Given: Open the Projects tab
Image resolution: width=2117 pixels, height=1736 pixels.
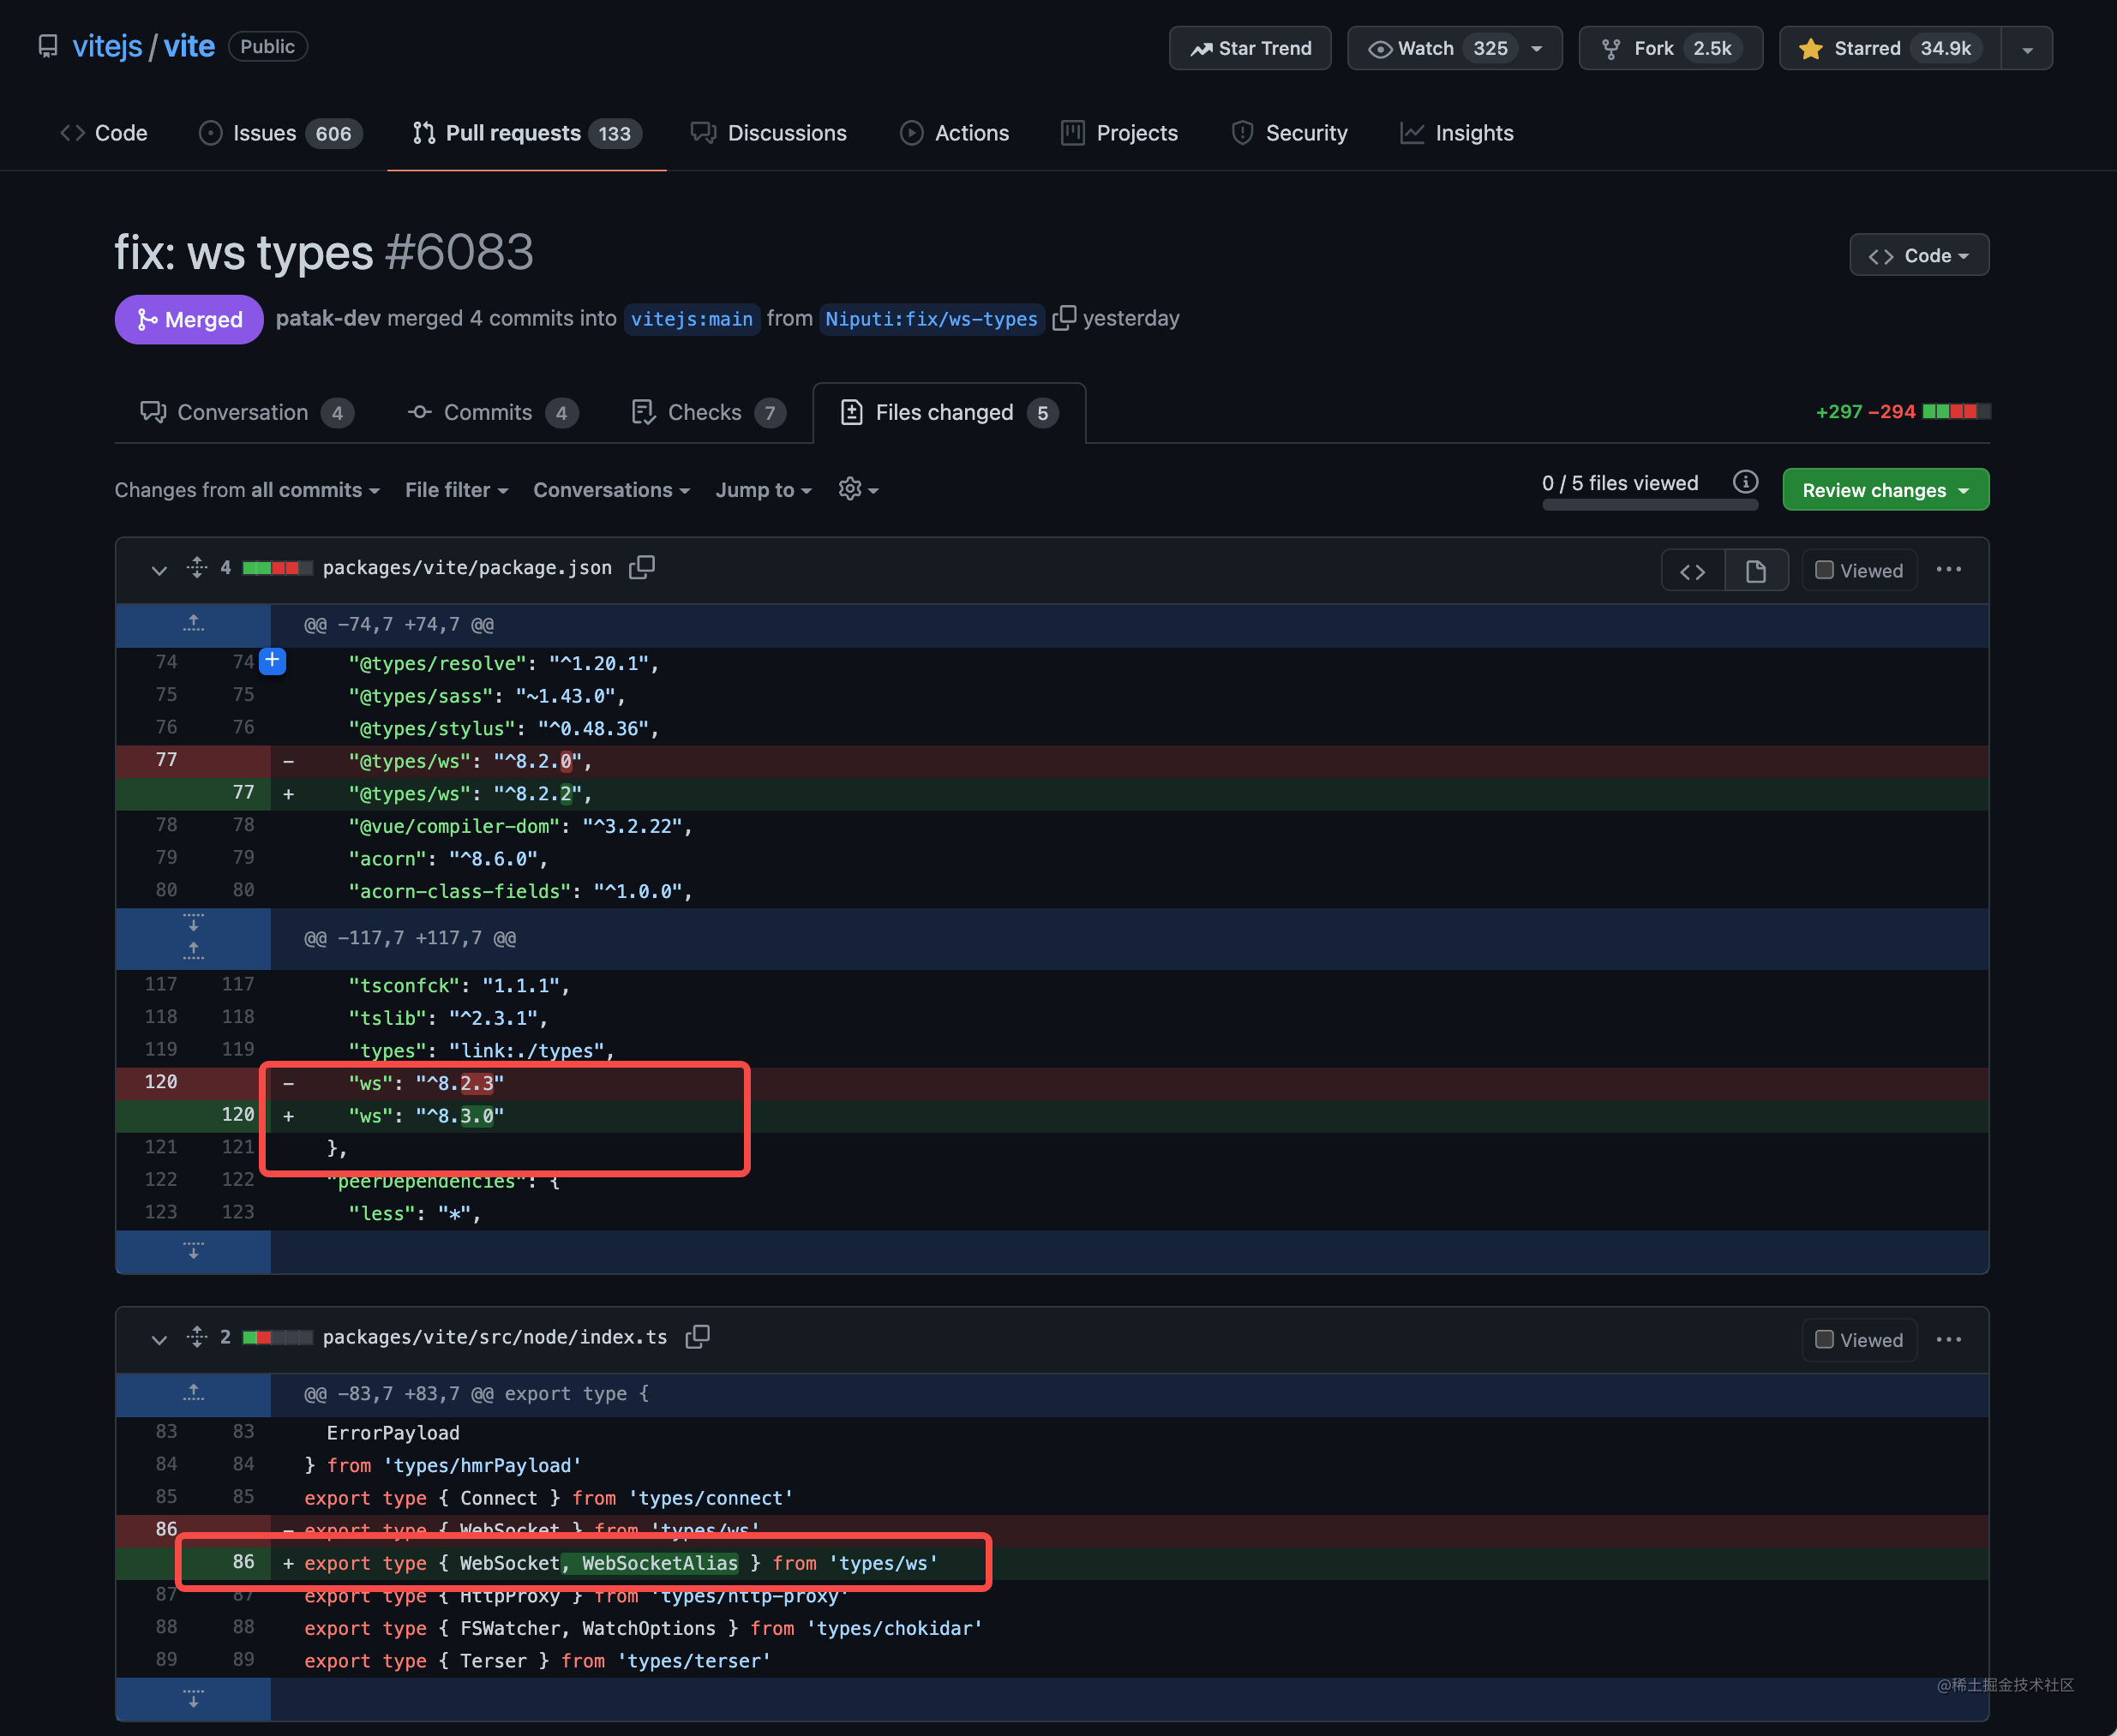Looking at the screenshot, I should [x=1119, y=133].
